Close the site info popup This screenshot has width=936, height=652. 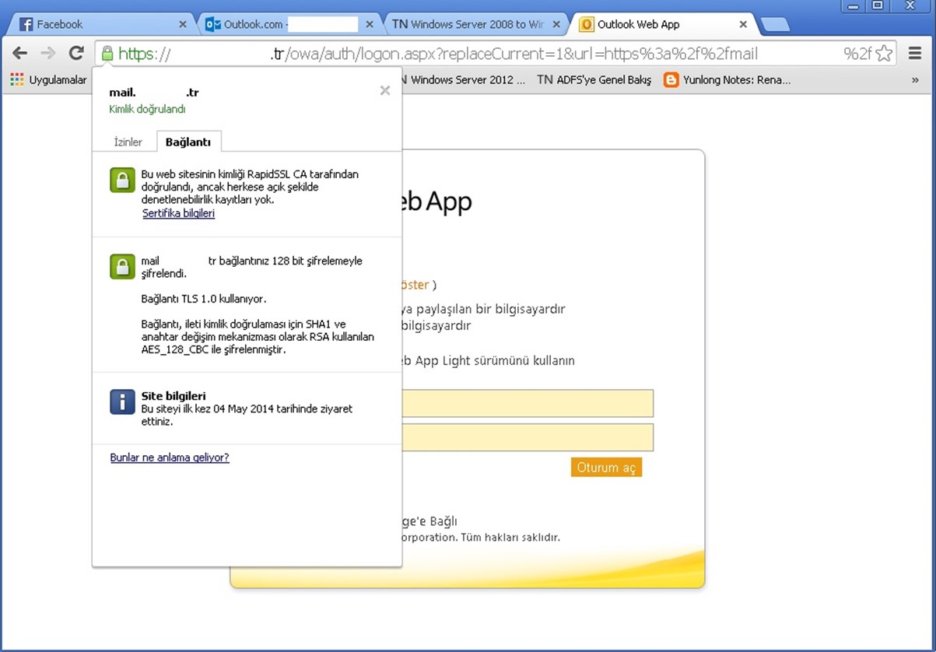tap(384, 90)
